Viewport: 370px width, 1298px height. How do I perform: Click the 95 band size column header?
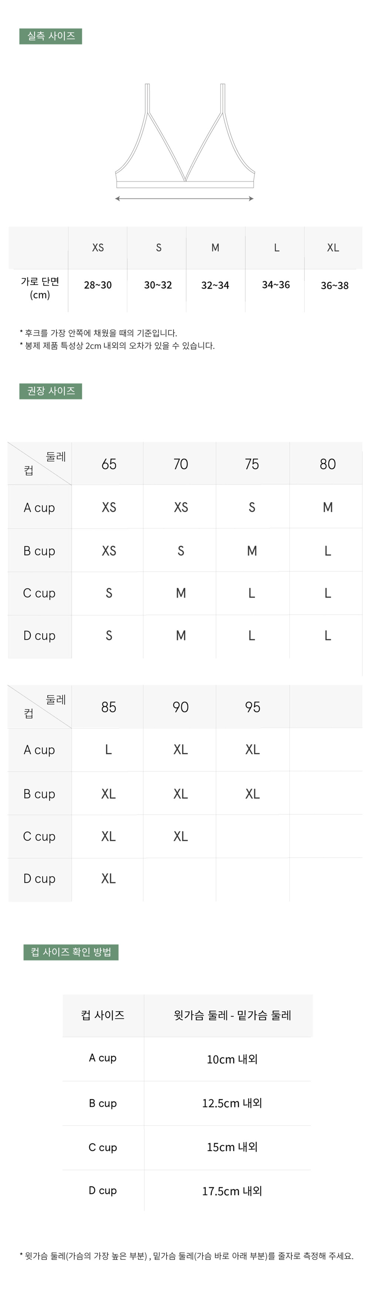click(252, 707)
